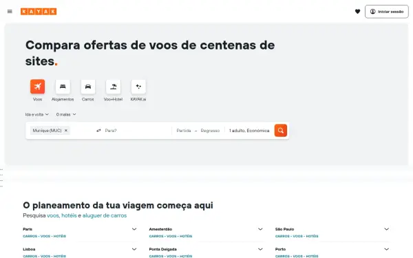
Task: Follow the voos link in subtitle
Action: tap(53, 215)
